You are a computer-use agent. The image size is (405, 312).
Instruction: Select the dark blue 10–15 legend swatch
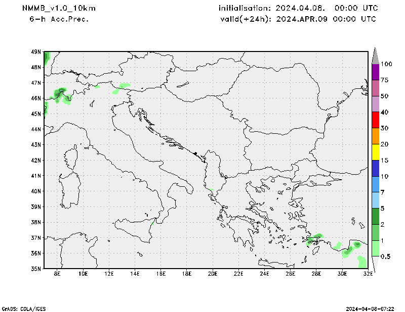point(375,168)
